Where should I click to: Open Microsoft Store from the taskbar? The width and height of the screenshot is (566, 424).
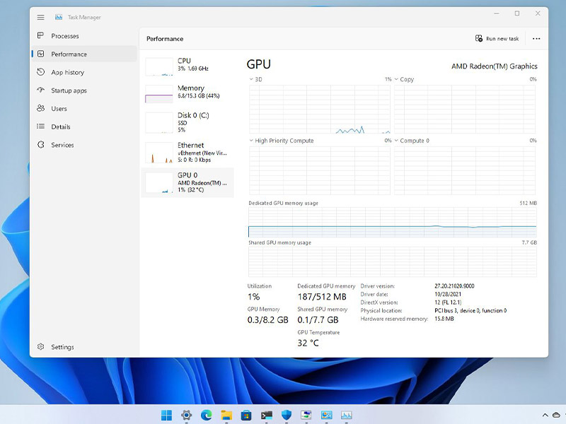(246, 415)
